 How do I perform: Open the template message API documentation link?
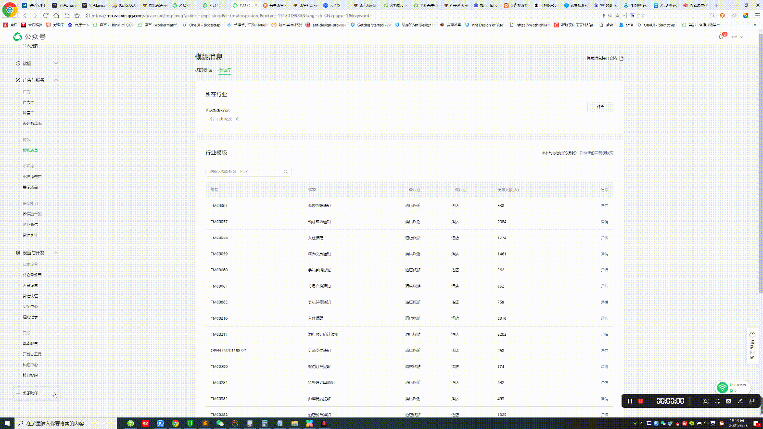pos(602,58)
